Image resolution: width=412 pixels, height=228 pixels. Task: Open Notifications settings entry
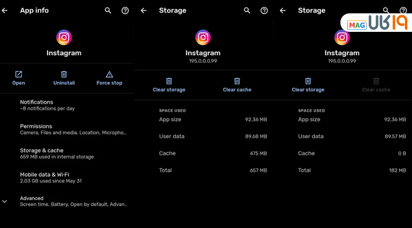72,105
